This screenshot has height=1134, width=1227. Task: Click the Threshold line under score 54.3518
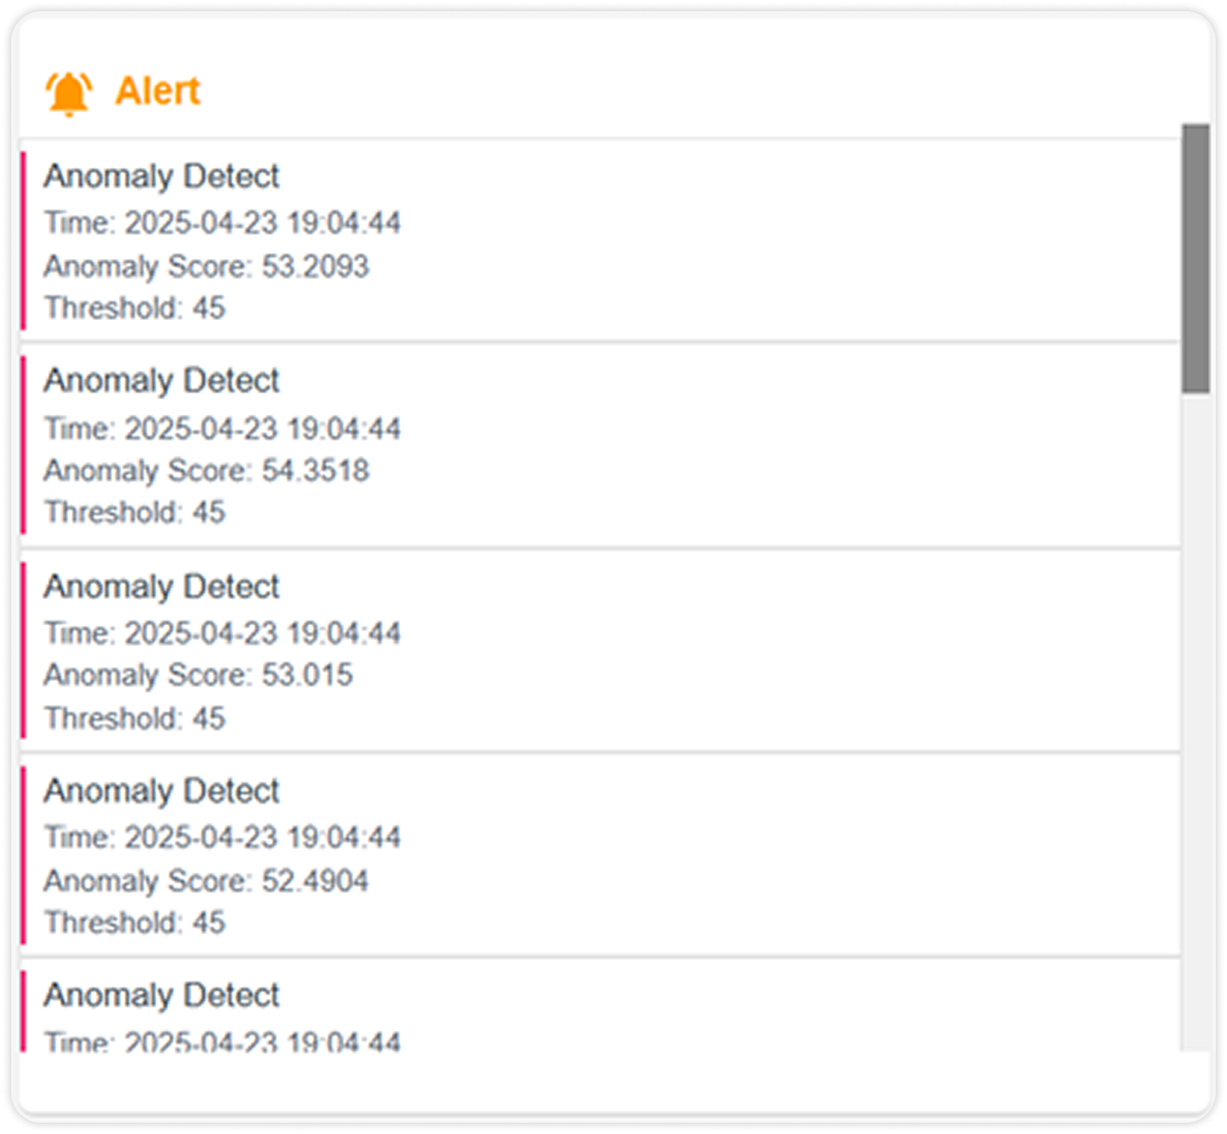click(135, 513)
